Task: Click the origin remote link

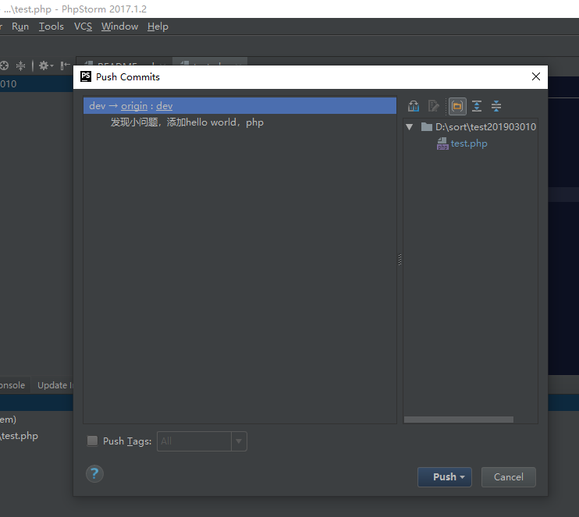Action: 134,106
